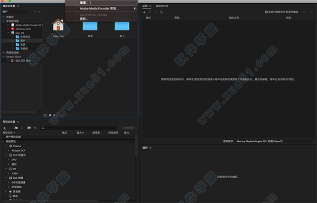Viewport: 317px width, 203px height.
Task: Expand the 仅音频 audio only group
Action: 6,191
